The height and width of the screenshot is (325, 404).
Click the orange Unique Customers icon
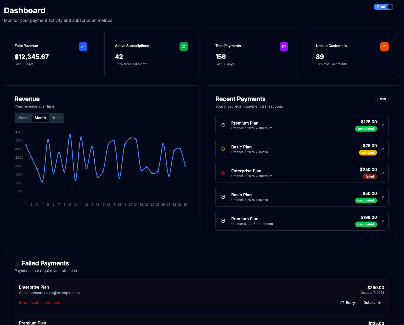[384, 47]
